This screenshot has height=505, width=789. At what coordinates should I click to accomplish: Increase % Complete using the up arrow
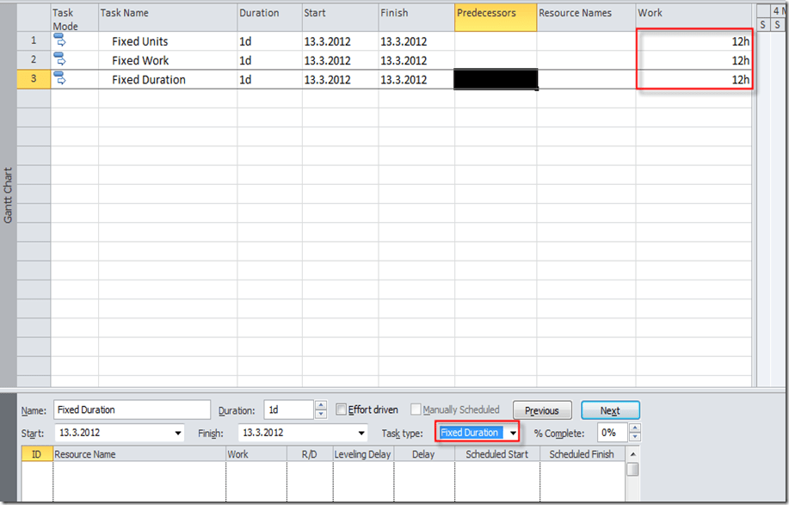point(635,428)
